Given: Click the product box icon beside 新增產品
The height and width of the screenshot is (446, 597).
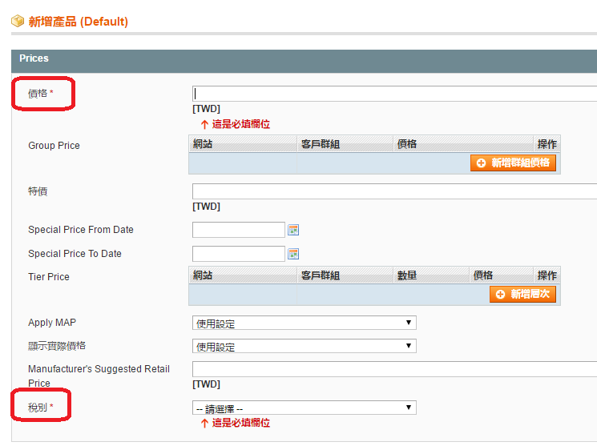Looking at the screenshot, I should tap(17, 22).
